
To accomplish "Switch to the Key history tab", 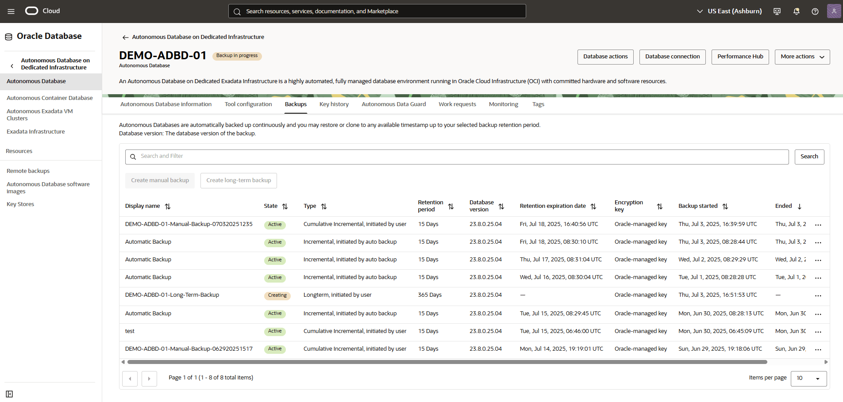I will click(x=334, y=104).
